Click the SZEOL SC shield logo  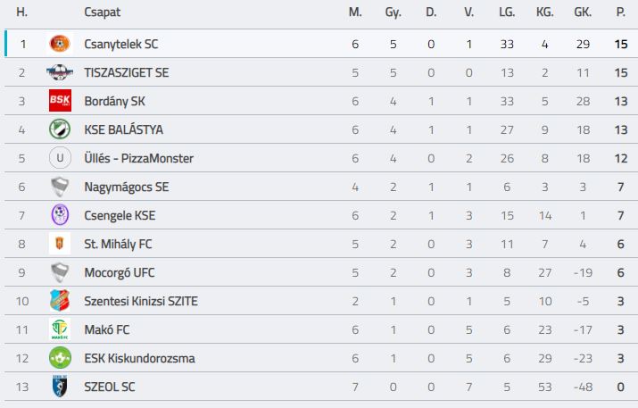tap(60, 387)
